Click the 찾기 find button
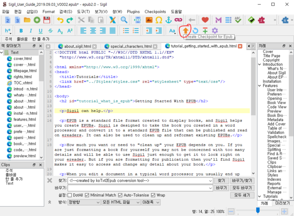 221,181
